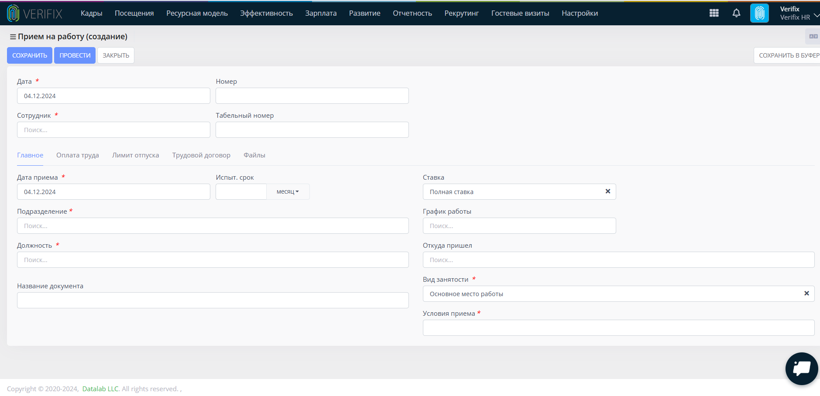Open the Настройки menu
820x396 pixels.
pos(580,14)
